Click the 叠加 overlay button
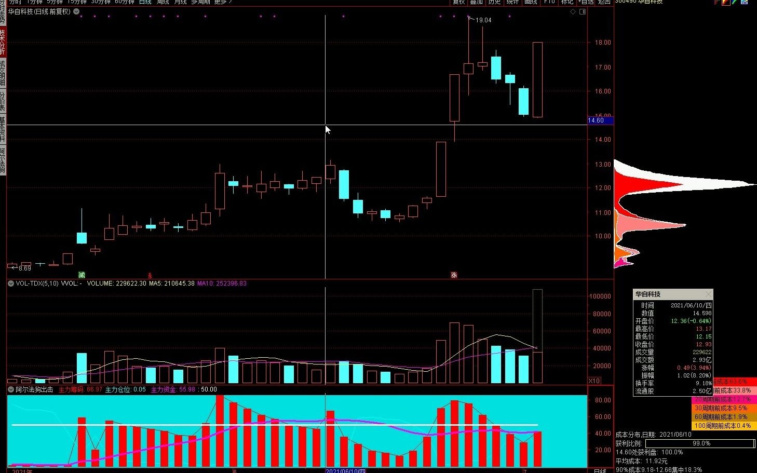The height and width of the screenshot is (473, 757). click(x=477, y=2)
